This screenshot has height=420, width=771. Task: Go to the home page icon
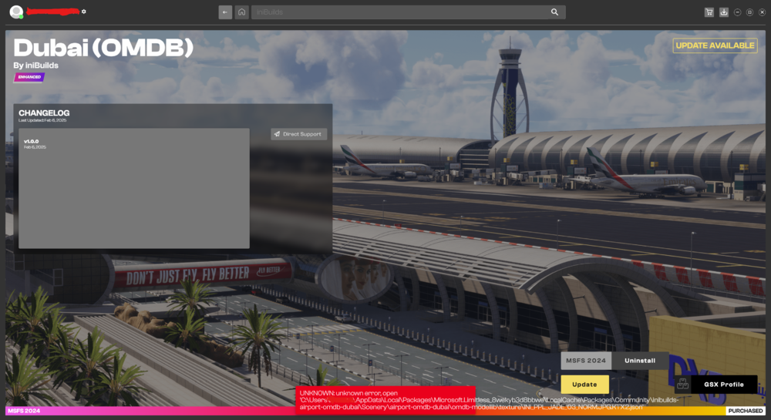(242, 12)
